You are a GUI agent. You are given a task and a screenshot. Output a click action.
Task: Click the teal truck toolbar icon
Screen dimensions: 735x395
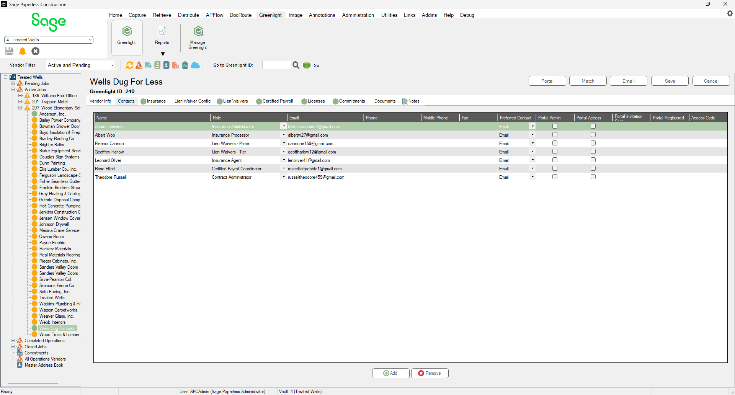148,65
